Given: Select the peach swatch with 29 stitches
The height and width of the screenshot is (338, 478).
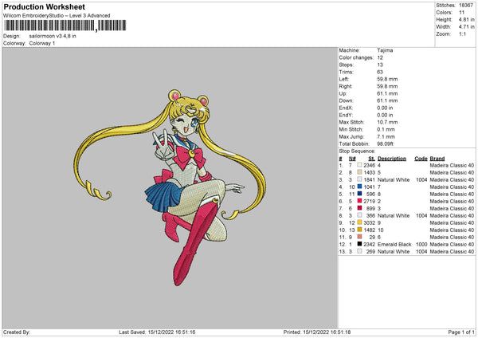Looking at the screenshot, I should coord(360,236).
